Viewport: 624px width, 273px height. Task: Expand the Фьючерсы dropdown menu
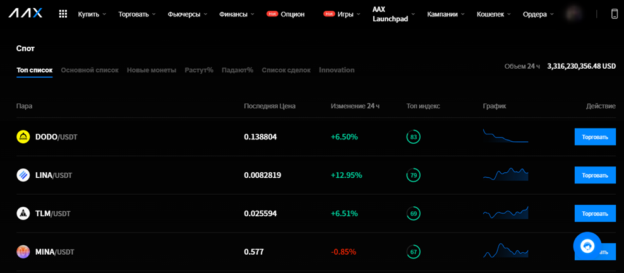pos(188,15)
